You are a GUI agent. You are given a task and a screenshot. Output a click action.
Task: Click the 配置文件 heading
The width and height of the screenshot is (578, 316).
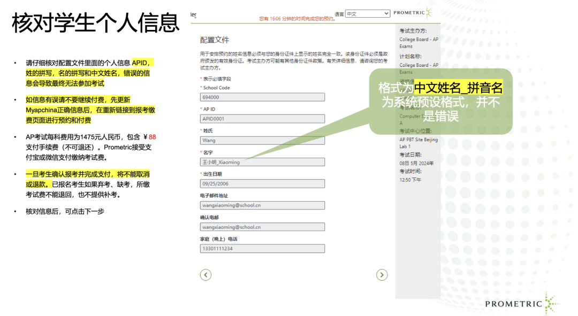215,40
